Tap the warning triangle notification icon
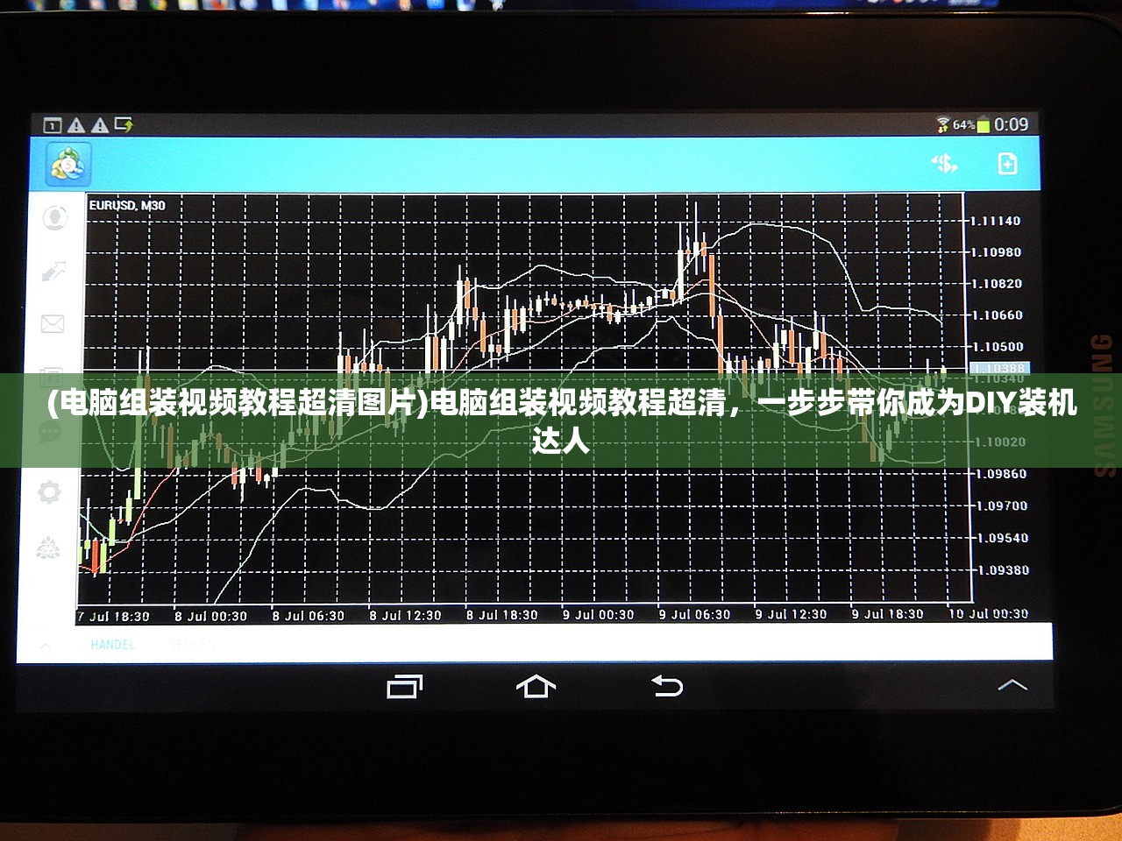This screenshot has height=841, width=1122. point(77,125)
